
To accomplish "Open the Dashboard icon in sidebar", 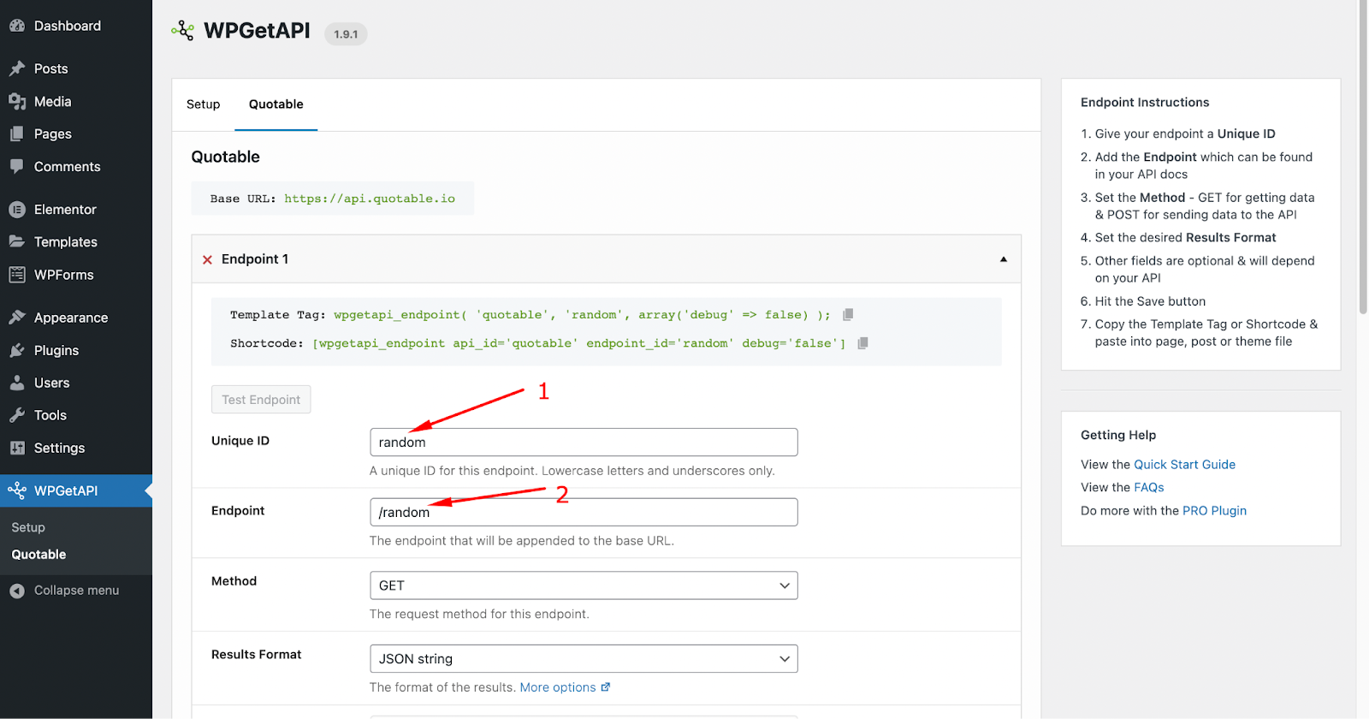I will 17,26.
